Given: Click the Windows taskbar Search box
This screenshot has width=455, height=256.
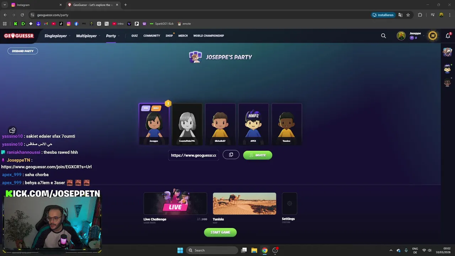Looking at the screenshot, I should click(212, 250).
